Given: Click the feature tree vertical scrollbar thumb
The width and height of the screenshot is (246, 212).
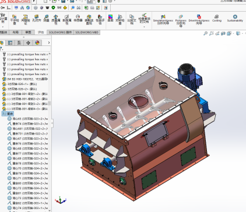Looking at the screenshot, I should pos(50,103).
